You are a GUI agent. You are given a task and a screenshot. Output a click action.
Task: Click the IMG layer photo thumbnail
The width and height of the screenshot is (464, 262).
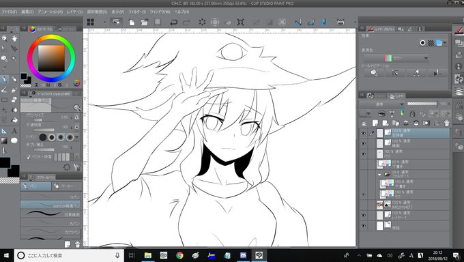click(379, 205)
